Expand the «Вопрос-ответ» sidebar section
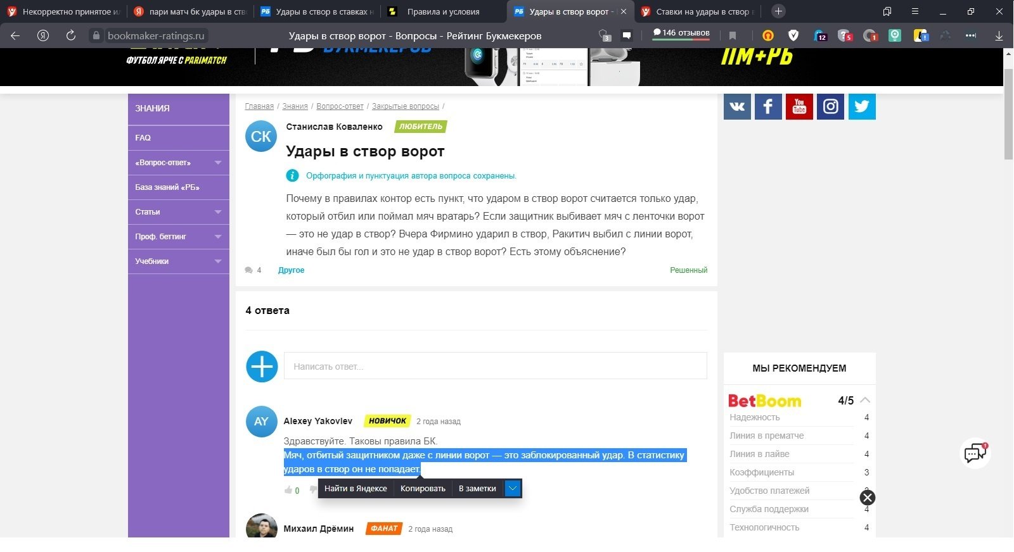 [218, 163]
